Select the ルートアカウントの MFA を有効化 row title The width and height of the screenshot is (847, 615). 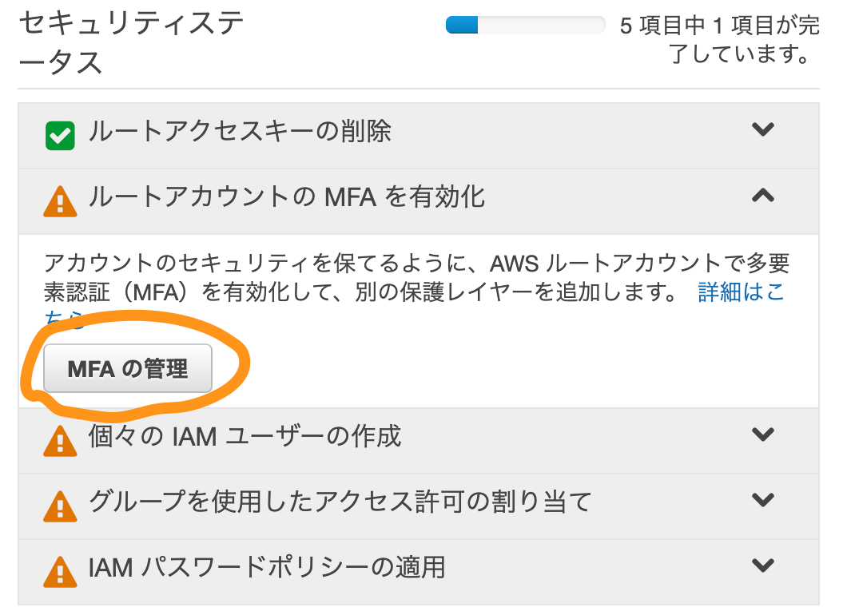[x=287, y=196]
